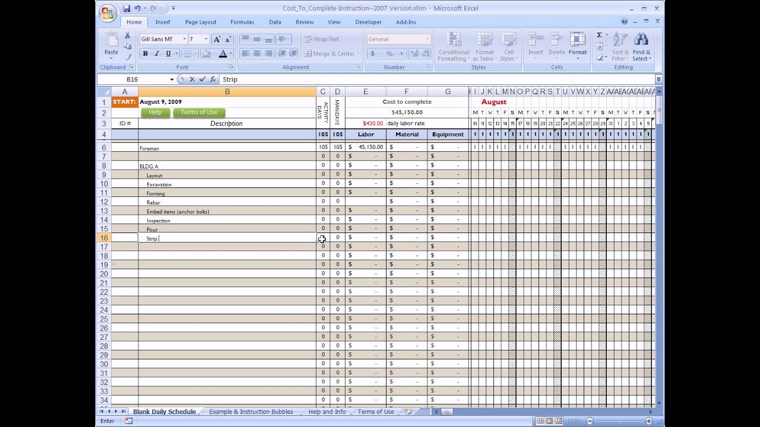Open 'Help and Info' sheet tab
The width and height of the screenshot is (760, 427).
pyautogui.click(x=327, y=412)
